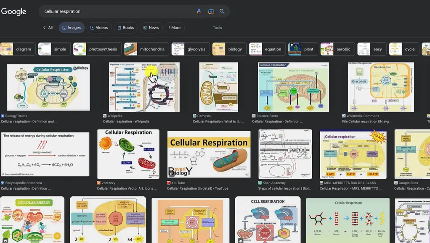Select the mitochondria filter chip
This screenshot has height=243, width=430.
click(x=146, y=49)
